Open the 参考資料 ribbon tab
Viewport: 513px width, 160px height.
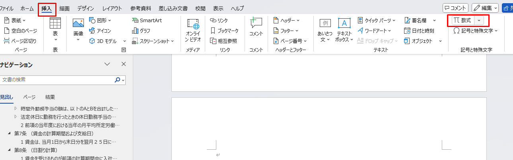(x=140, y=8)
